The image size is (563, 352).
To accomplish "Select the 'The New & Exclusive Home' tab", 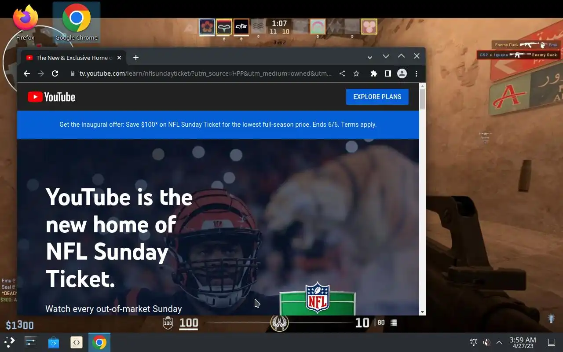I will (74, 58).
